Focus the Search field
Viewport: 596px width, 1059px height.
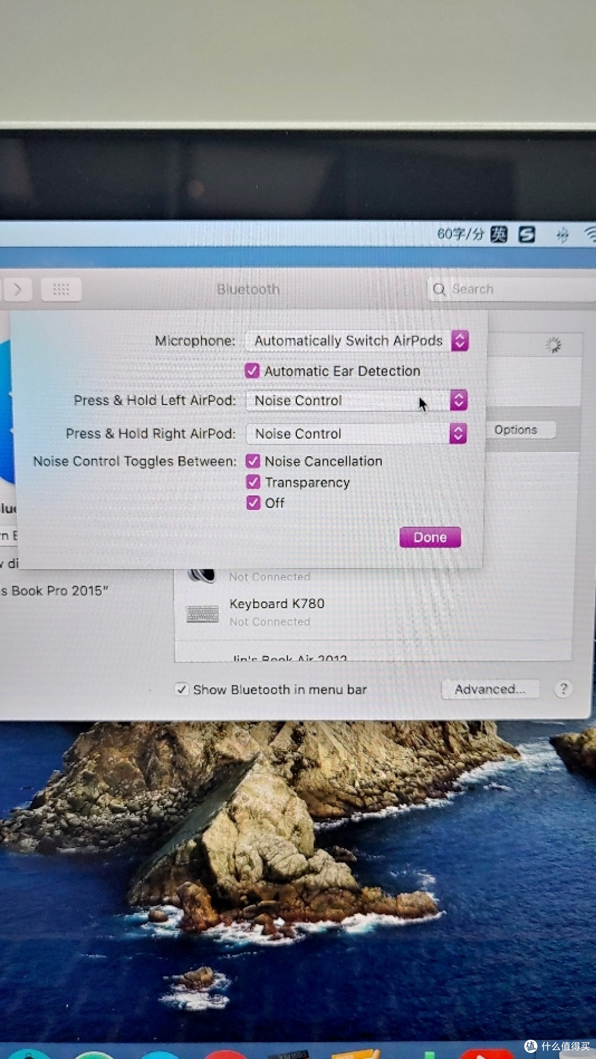point(512,289)
